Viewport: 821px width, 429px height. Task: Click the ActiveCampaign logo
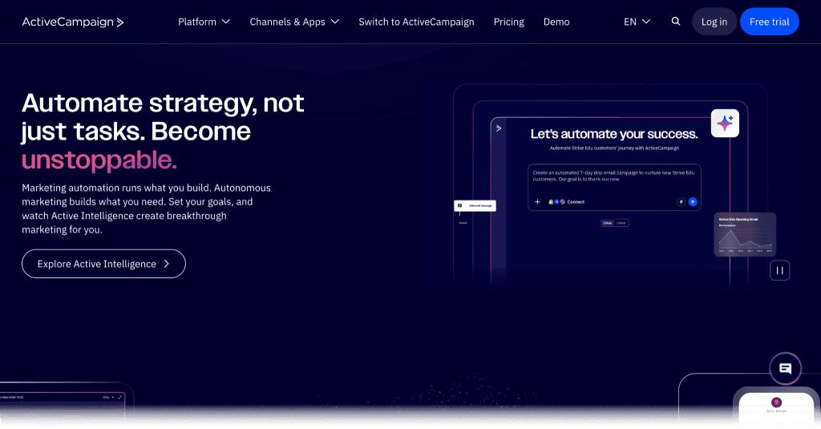(73, 22)
